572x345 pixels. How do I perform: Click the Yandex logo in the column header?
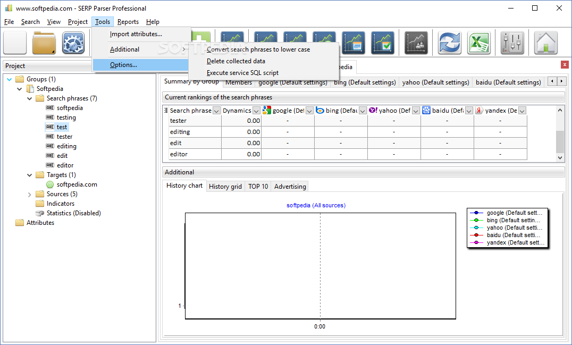pyautogui.click(x=479, y=110)
